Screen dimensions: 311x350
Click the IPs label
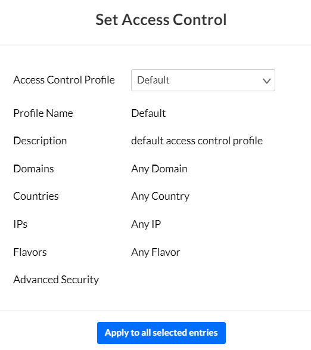(20, 224)
